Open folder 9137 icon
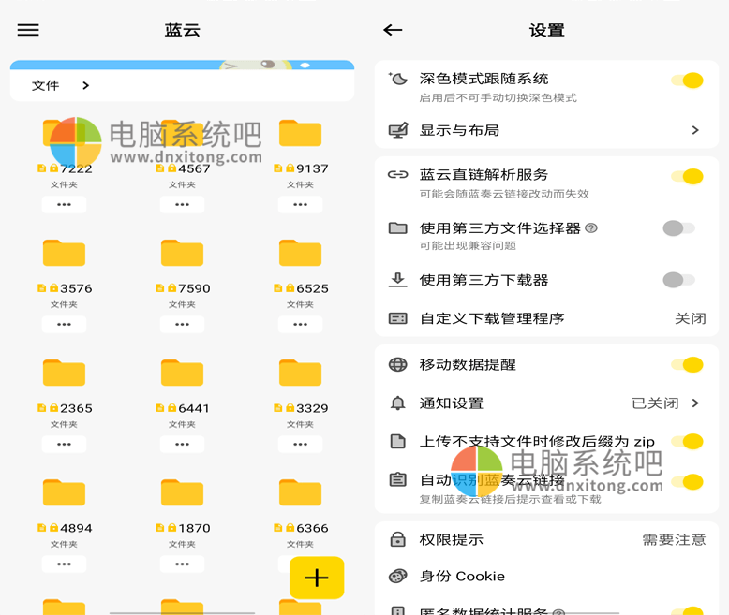 (301, 133)
